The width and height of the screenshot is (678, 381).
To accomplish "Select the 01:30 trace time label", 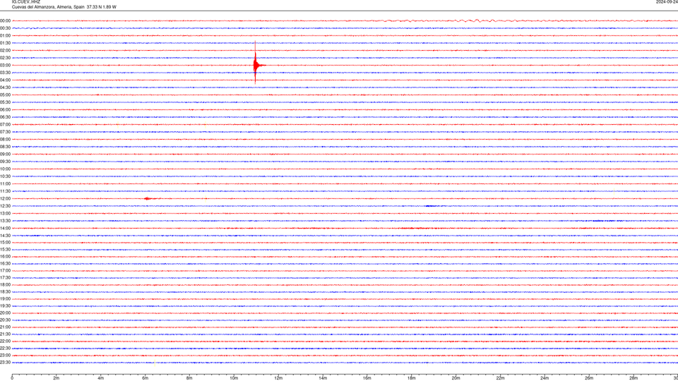I will coord(5,43).
